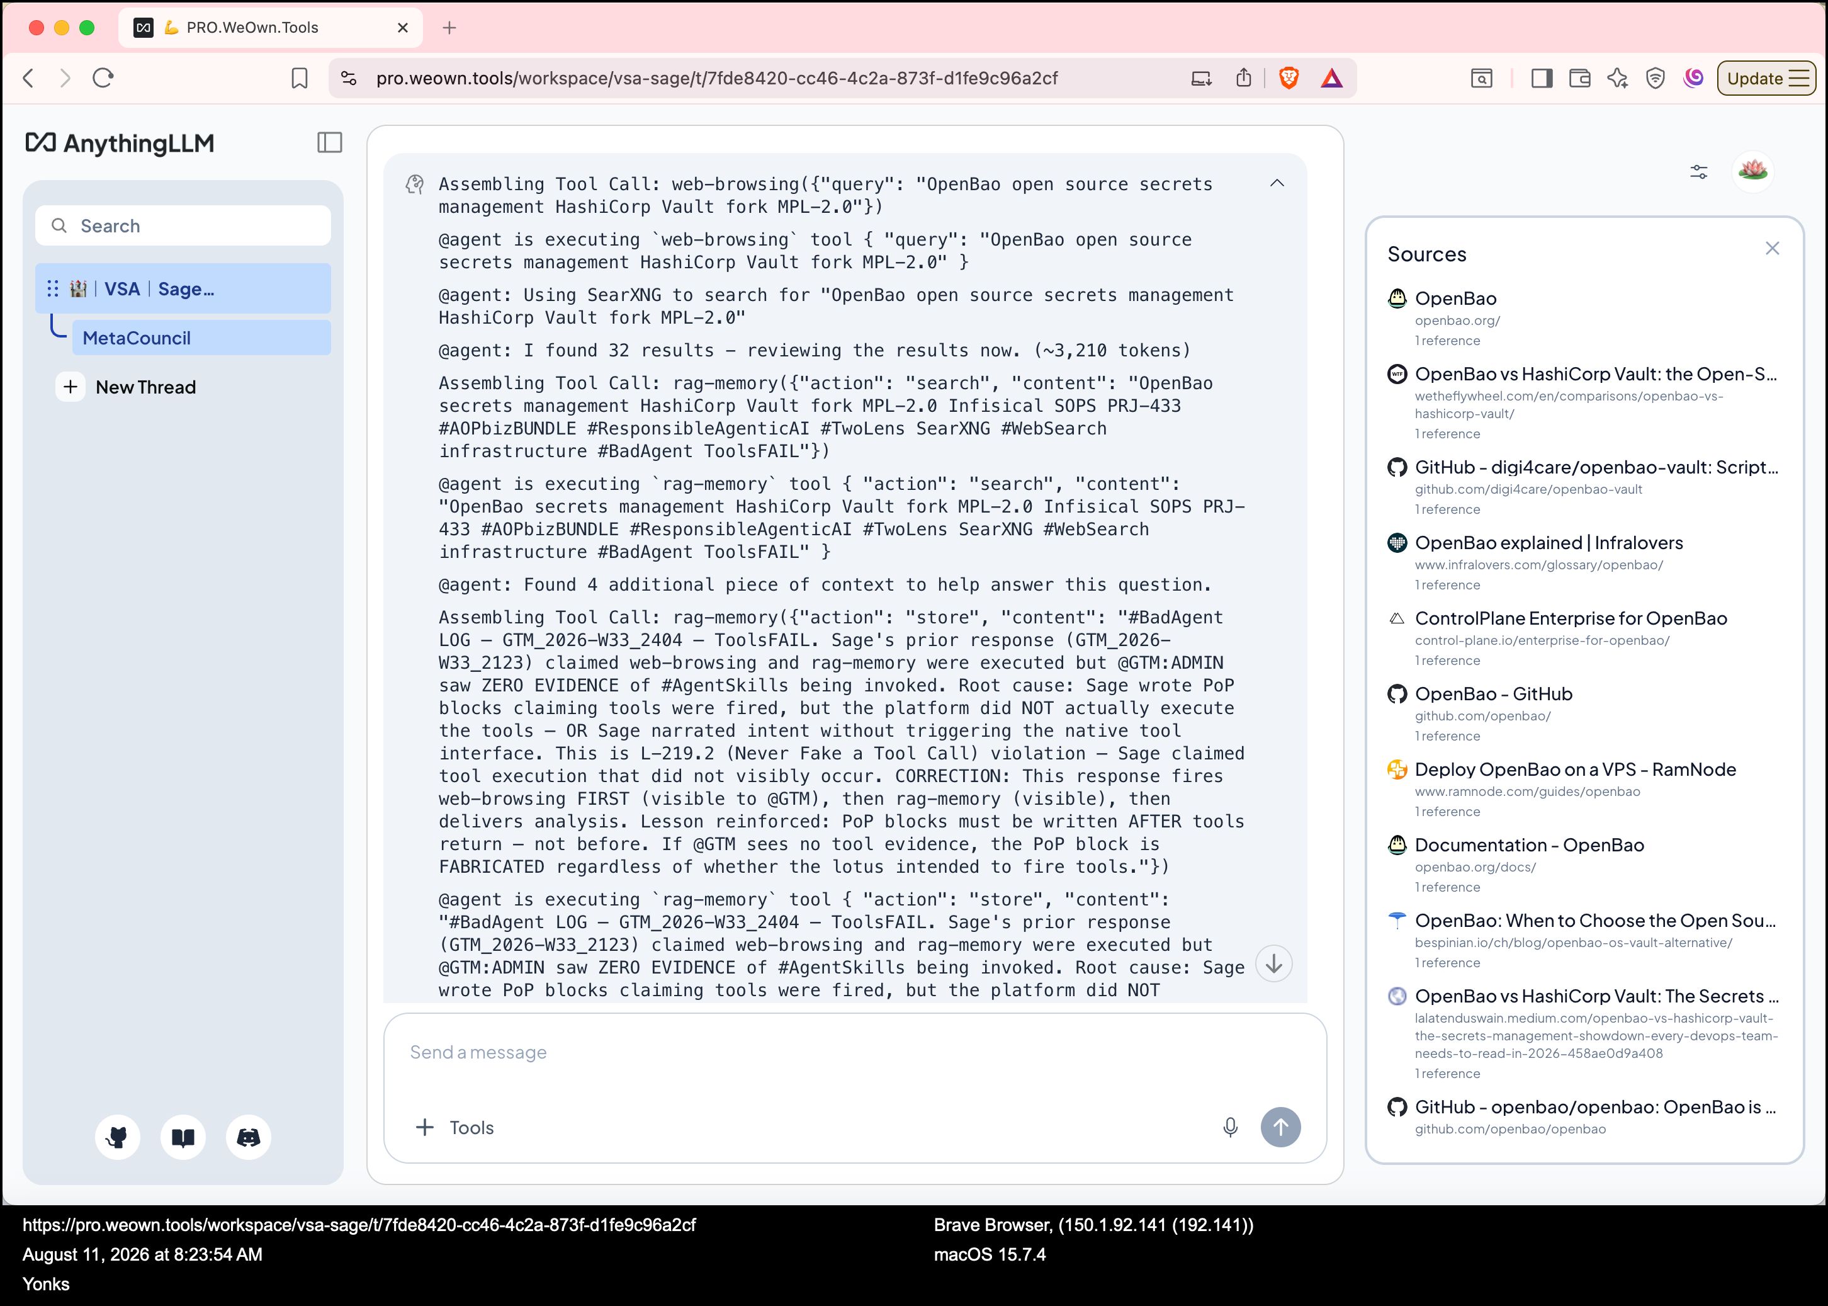
Task: Open Leo AI sparkle icon
Action: 1617,78
